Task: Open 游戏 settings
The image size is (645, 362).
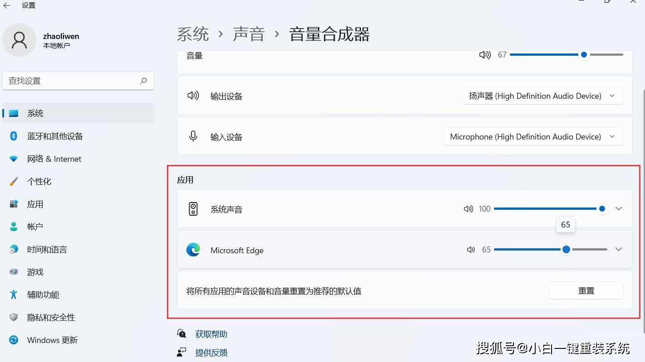Action: pyautogui.click(x=78, y=272)
